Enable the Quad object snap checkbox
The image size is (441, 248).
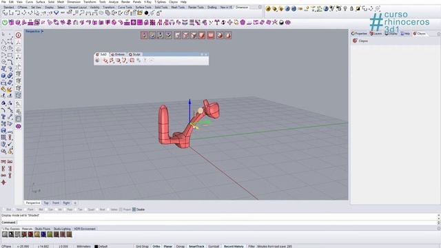(x=85, y=209)
